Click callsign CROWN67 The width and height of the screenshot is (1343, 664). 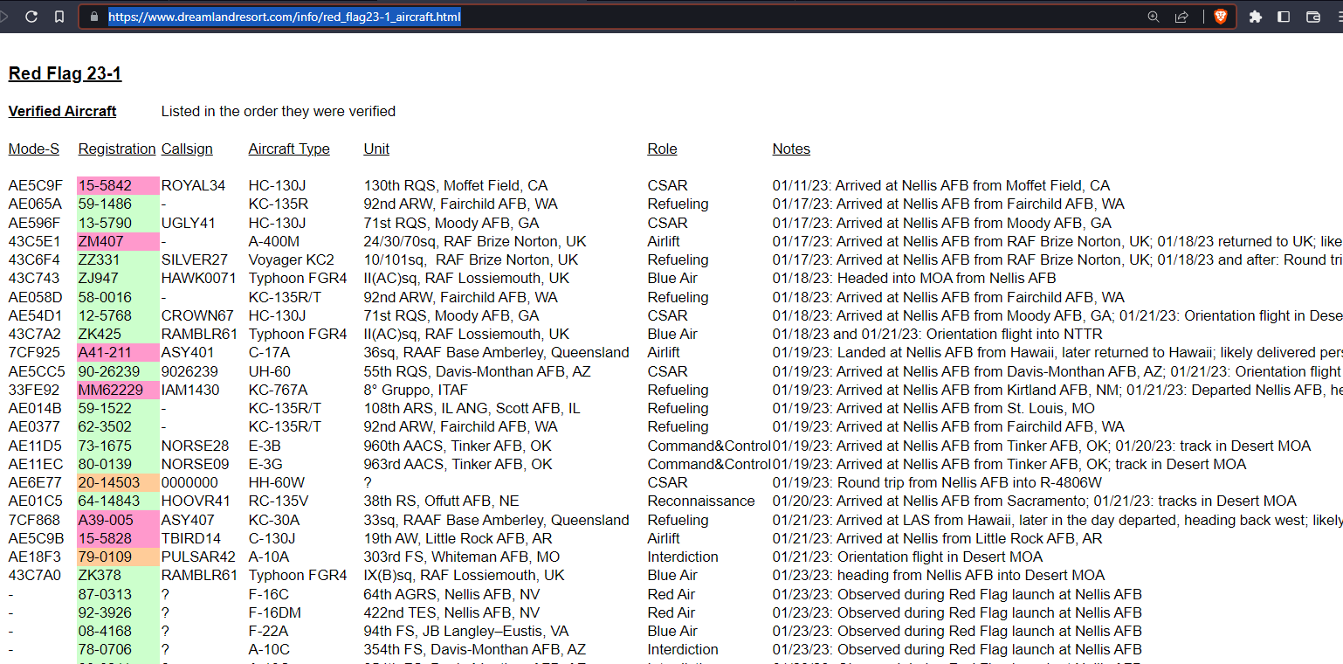pos(197,315)
